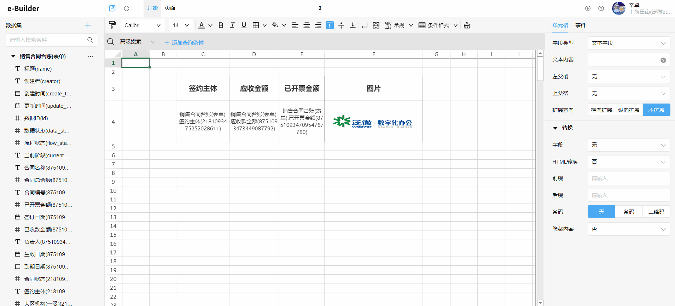Click the cell borders icon
The width and height of the screenshot is (675, 306).
click(256, 25)
